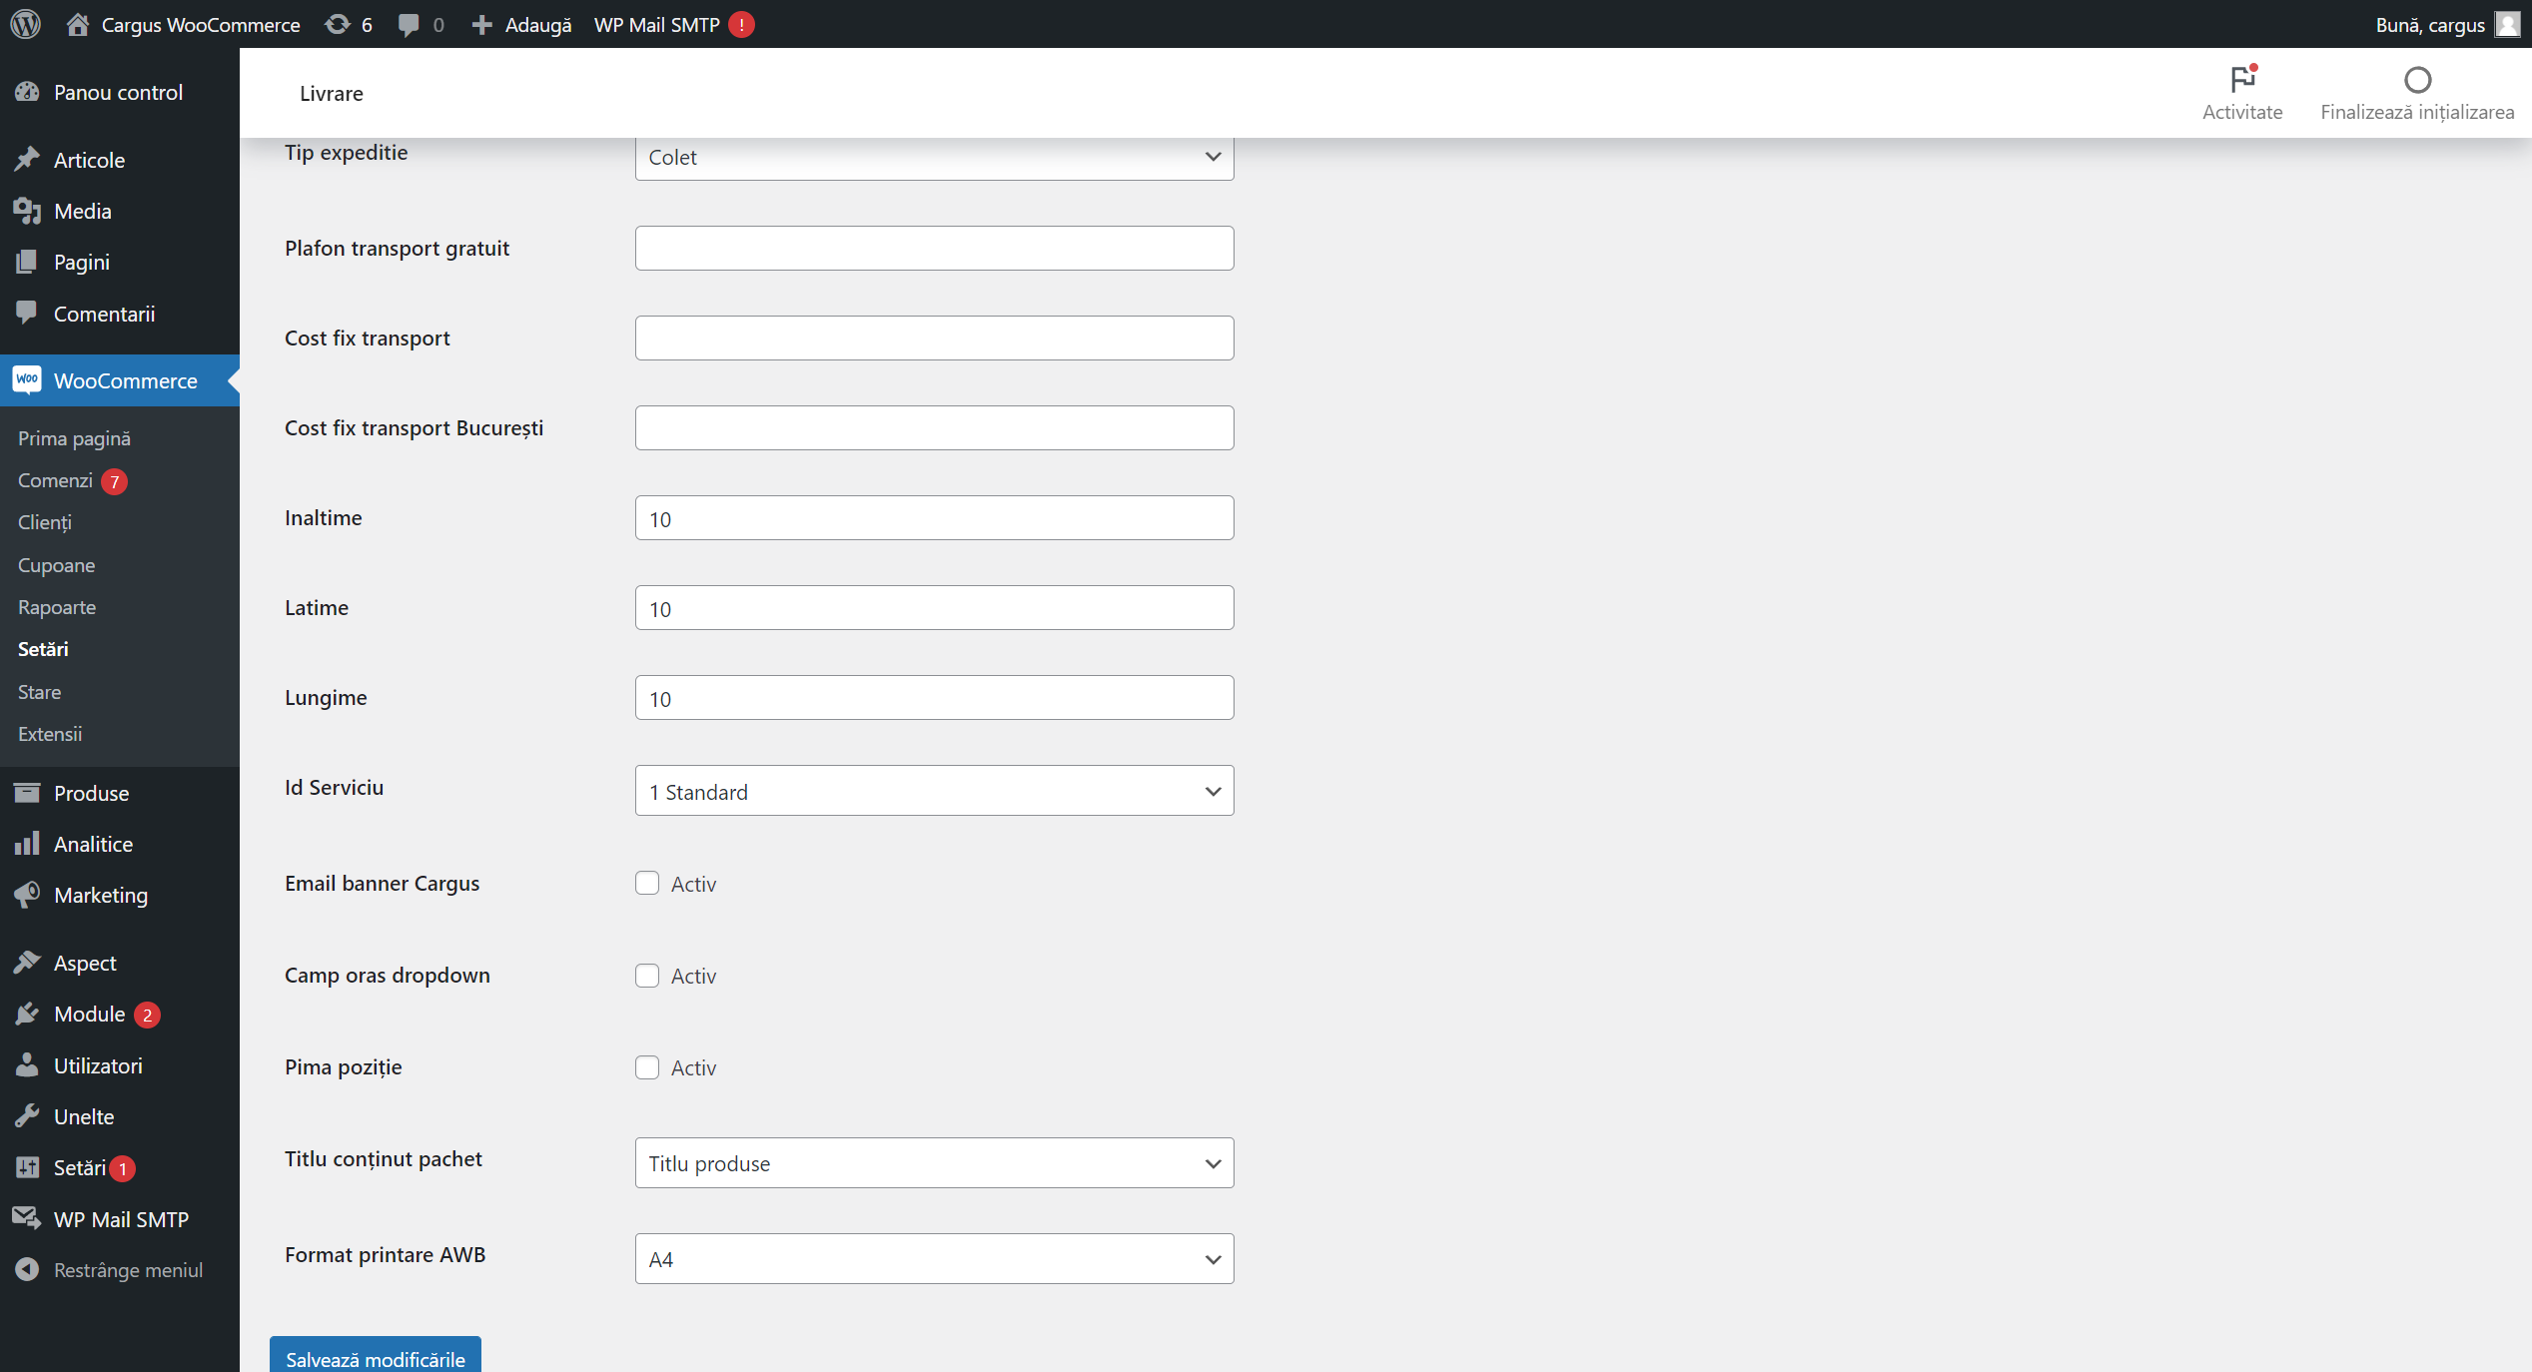
Task: Click the Unelte wrench icon
Action: point(27,1116)
